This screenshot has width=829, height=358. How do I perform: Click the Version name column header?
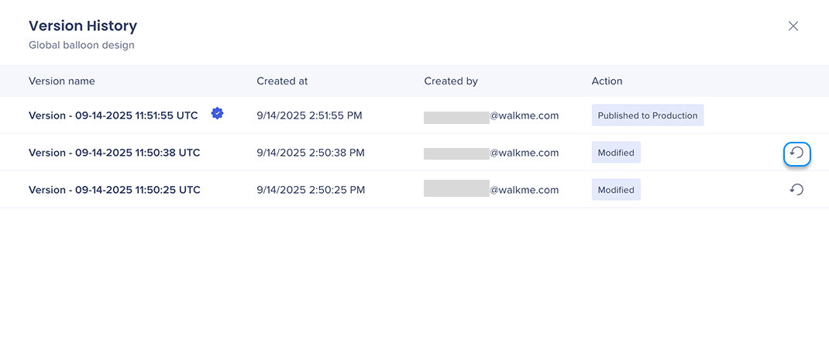[62, 81]
